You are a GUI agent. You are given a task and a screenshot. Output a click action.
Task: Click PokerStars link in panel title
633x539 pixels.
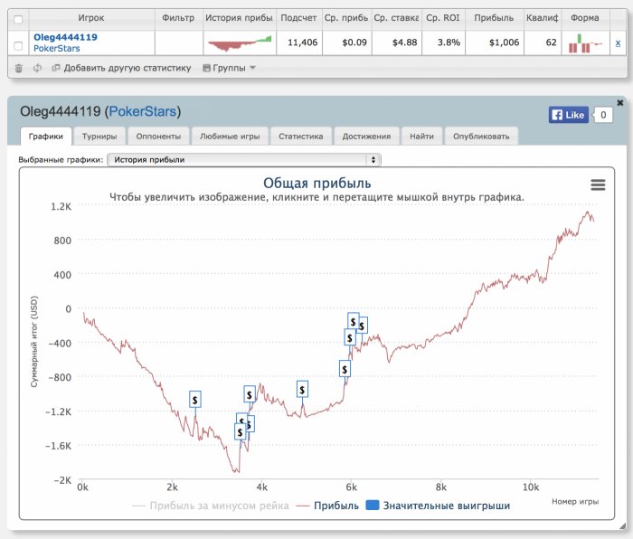pyautogui.click(x=143, y=111)
